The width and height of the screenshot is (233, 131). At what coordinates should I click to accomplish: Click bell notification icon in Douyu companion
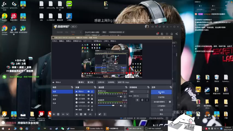point(172,34)
